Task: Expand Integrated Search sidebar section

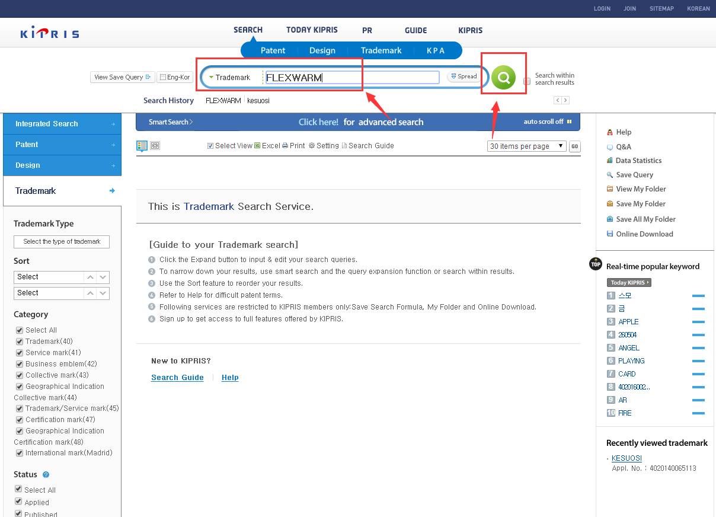Action: pyautogui.click(x=62, y=124)
